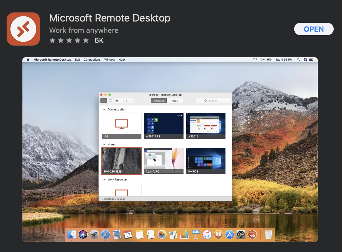Viewport: 342px width, 252px height.
Task: Open the plus add dropdown
Action: 129,101
